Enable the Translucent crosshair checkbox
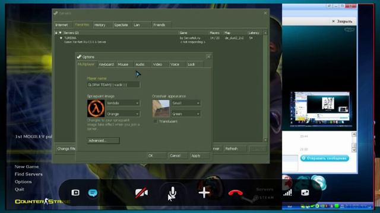Screen dimensions: 380x213 [x=156, y=121]
